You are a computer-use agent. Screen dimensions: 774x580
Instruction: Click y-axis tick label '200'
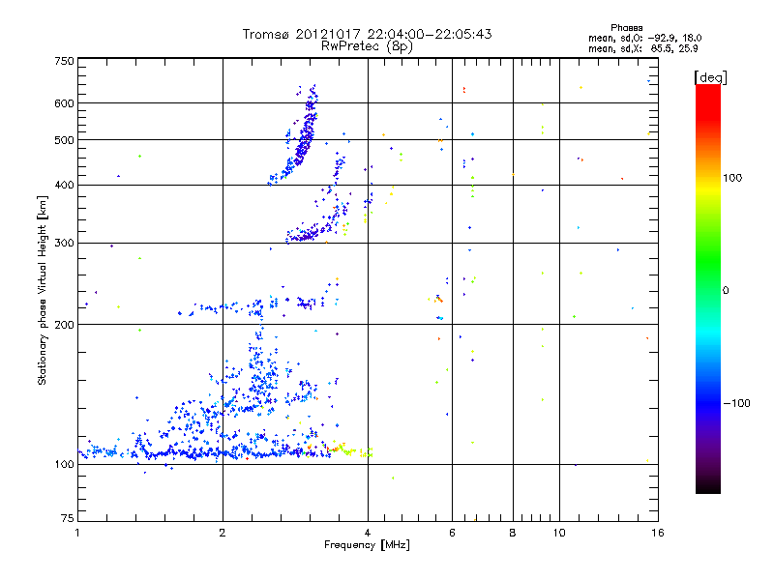64,325
